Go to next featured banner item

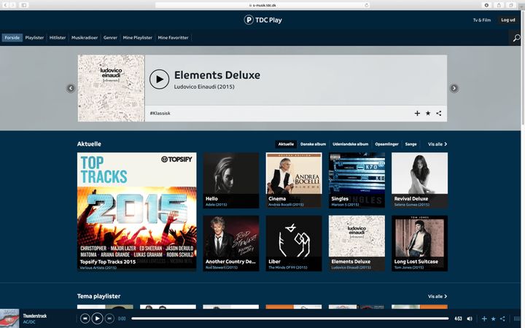coord(454,88)
